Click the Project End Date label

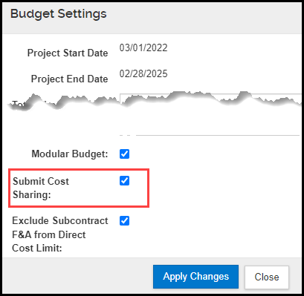70,79
